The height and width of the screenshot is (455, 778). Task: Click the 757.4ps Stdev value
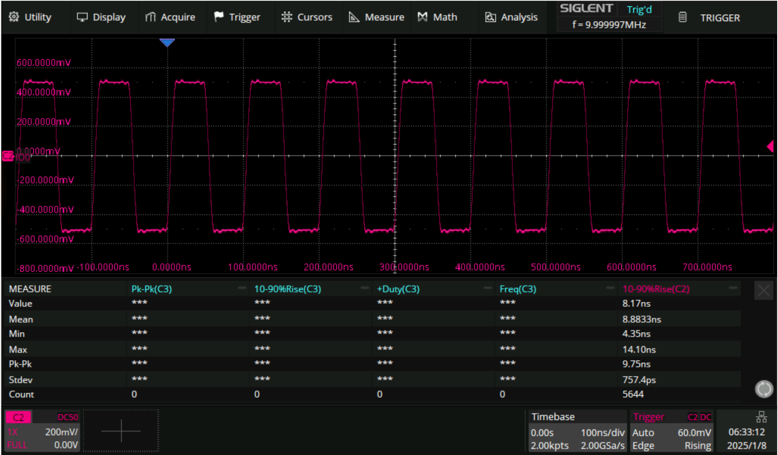(x=639, y=380)
